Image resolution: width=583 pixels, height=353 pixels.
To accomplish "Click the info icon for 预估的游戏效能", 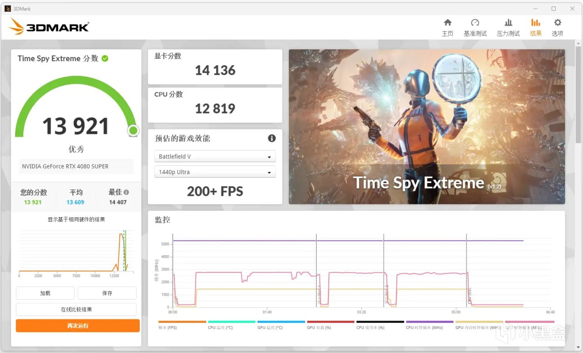I will point(272,138).
